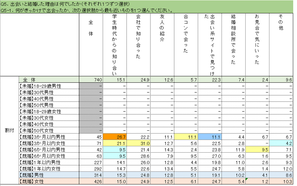Click the overall total cell showing 740
297x186 pixels.
coord(91,80)
